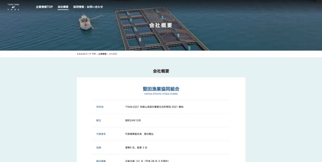
Task: Click the KATATA GYOGYO KYODO KUMIAI subtitle
Action: coord(161,94)
